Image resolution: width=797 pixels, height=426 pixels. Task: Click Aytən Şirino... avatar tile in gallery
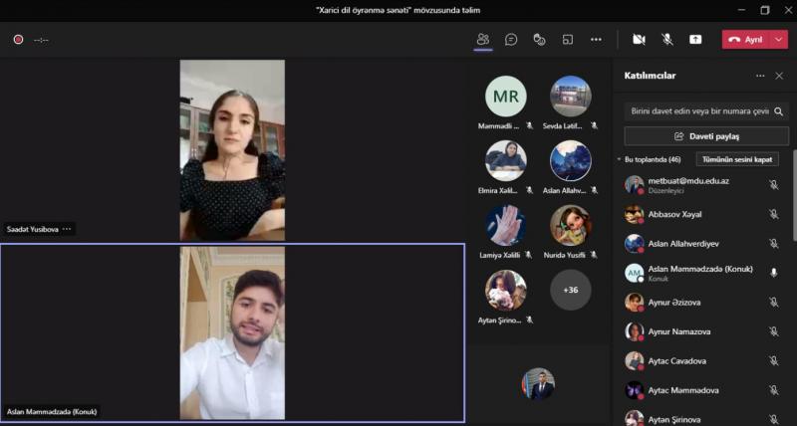pos(506,290)
